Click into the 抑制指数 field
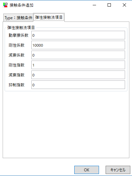Screen dimensions: 132x176 point(78,85)
